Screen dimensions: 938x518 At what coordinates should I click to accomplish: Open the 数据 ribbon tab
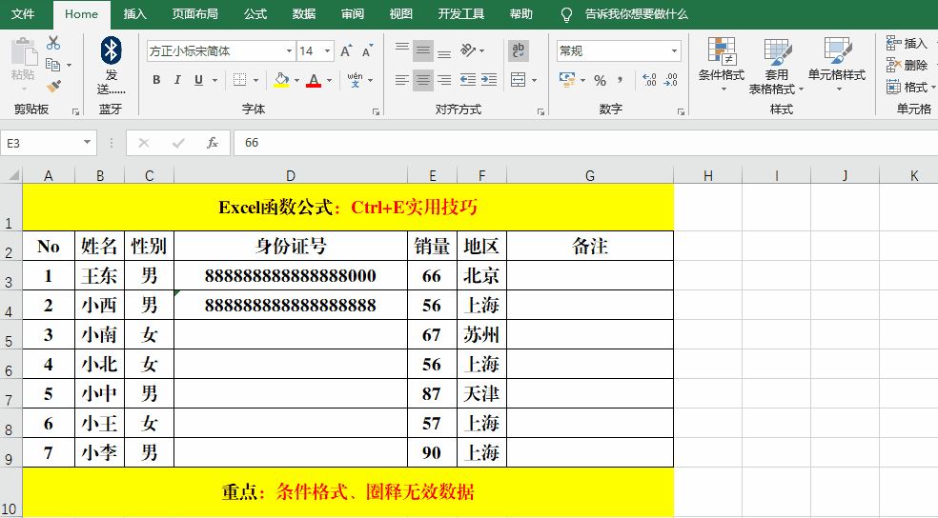(x=304, y=14)
